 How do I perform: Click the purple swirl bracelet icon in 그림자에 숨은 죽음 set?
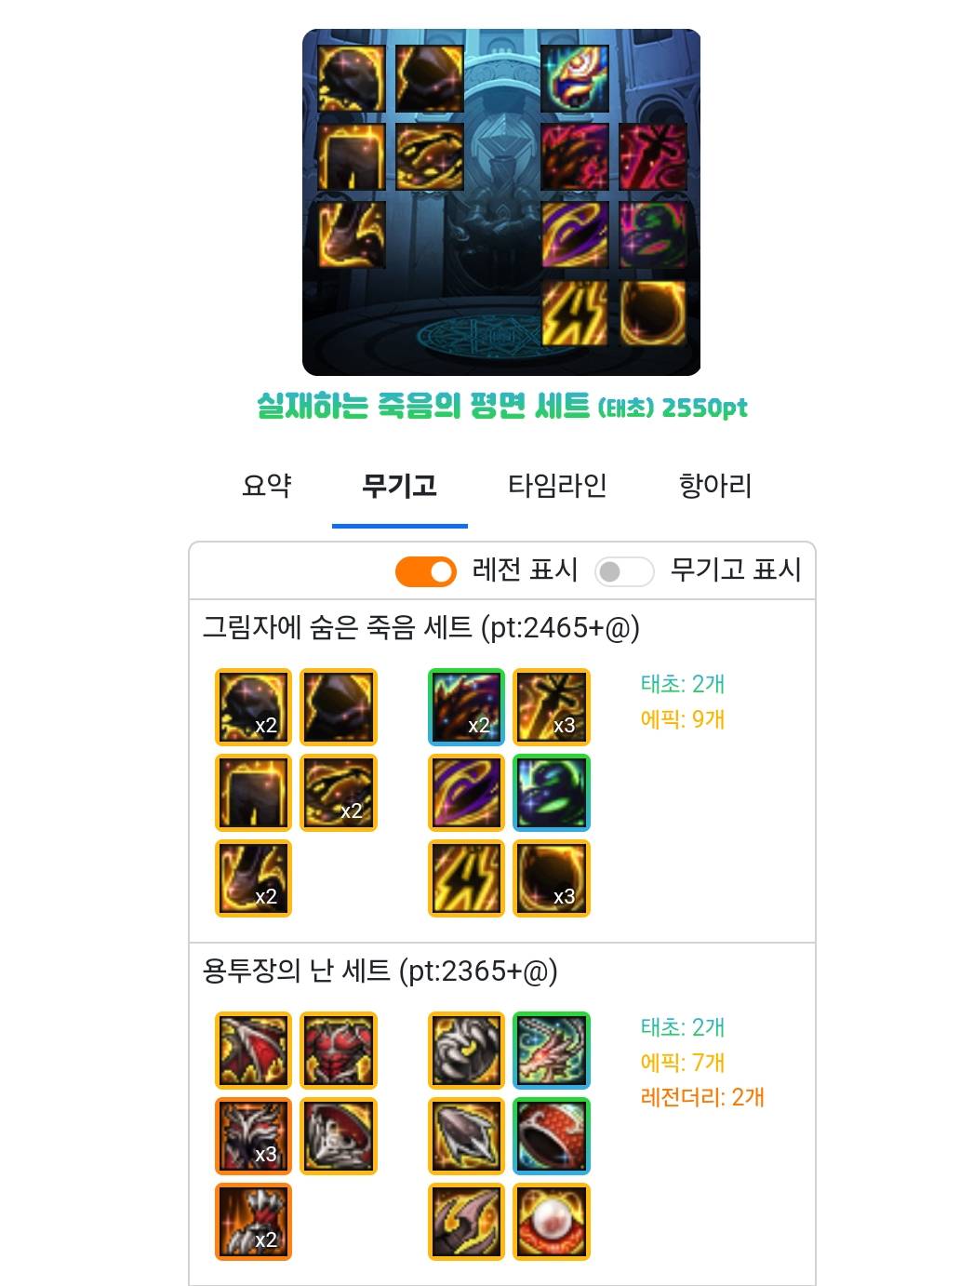[466, 792]
